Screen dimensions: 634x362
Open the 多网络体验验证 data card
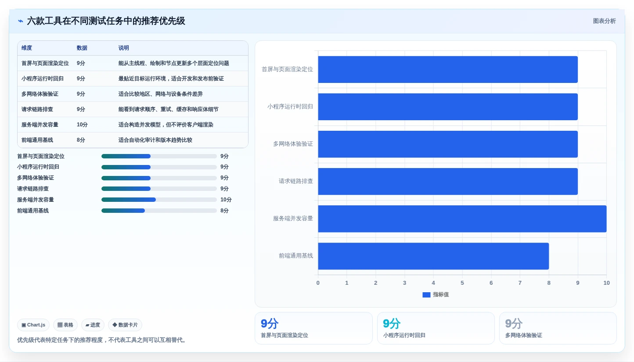tap(558, 328)
